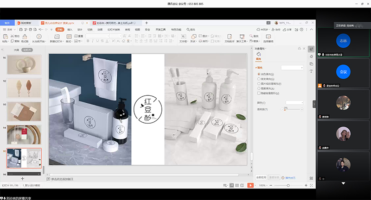Image resolution: width=371 pixels, height=200 pixels.
Task: Select the Solid Fill (纯色填充) radio button
Action: click(x=259, y=74)
